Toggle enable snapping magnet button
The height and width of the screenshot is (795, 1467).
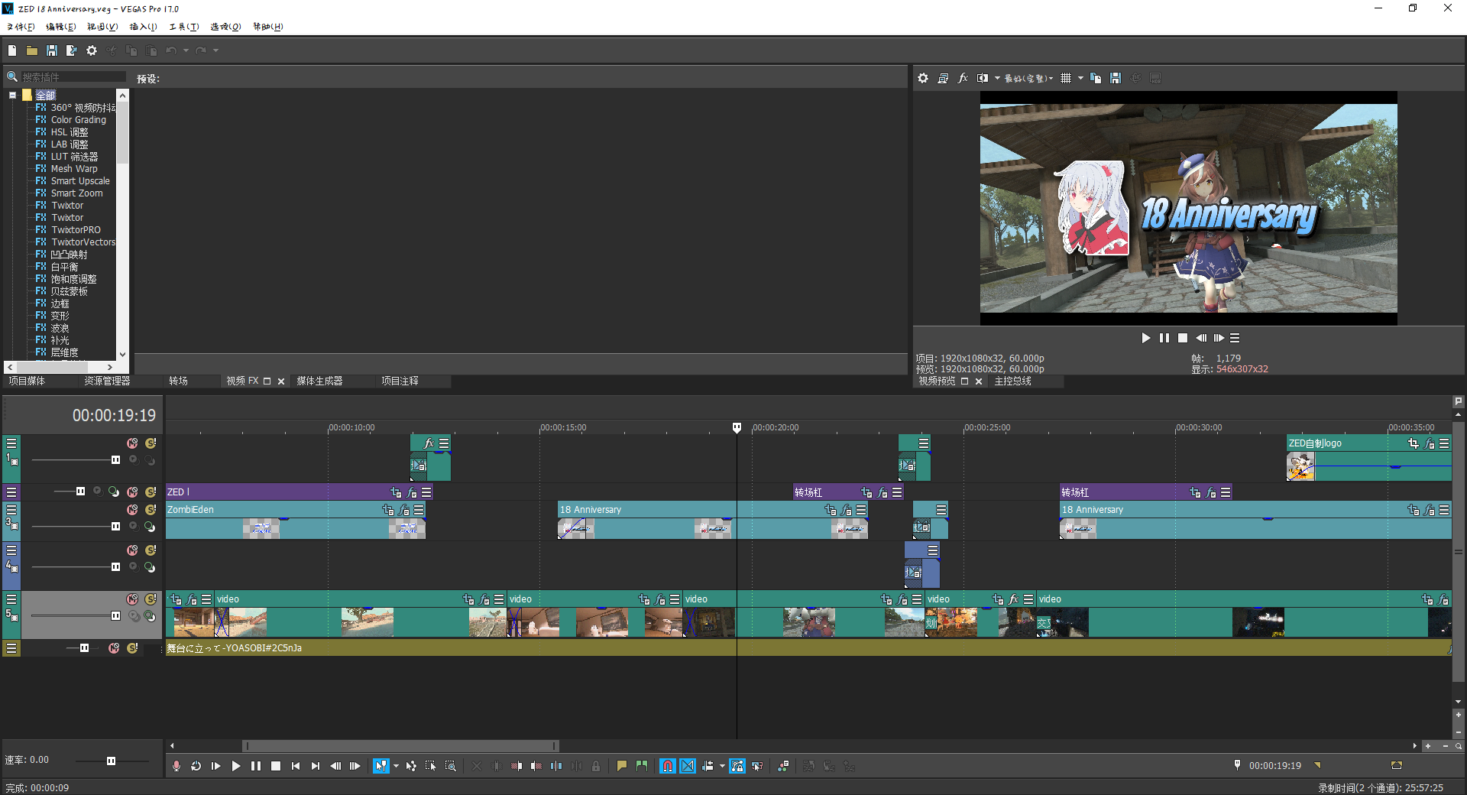tap(668, 766)
